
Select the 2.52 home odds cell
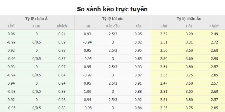pos(164,34)
